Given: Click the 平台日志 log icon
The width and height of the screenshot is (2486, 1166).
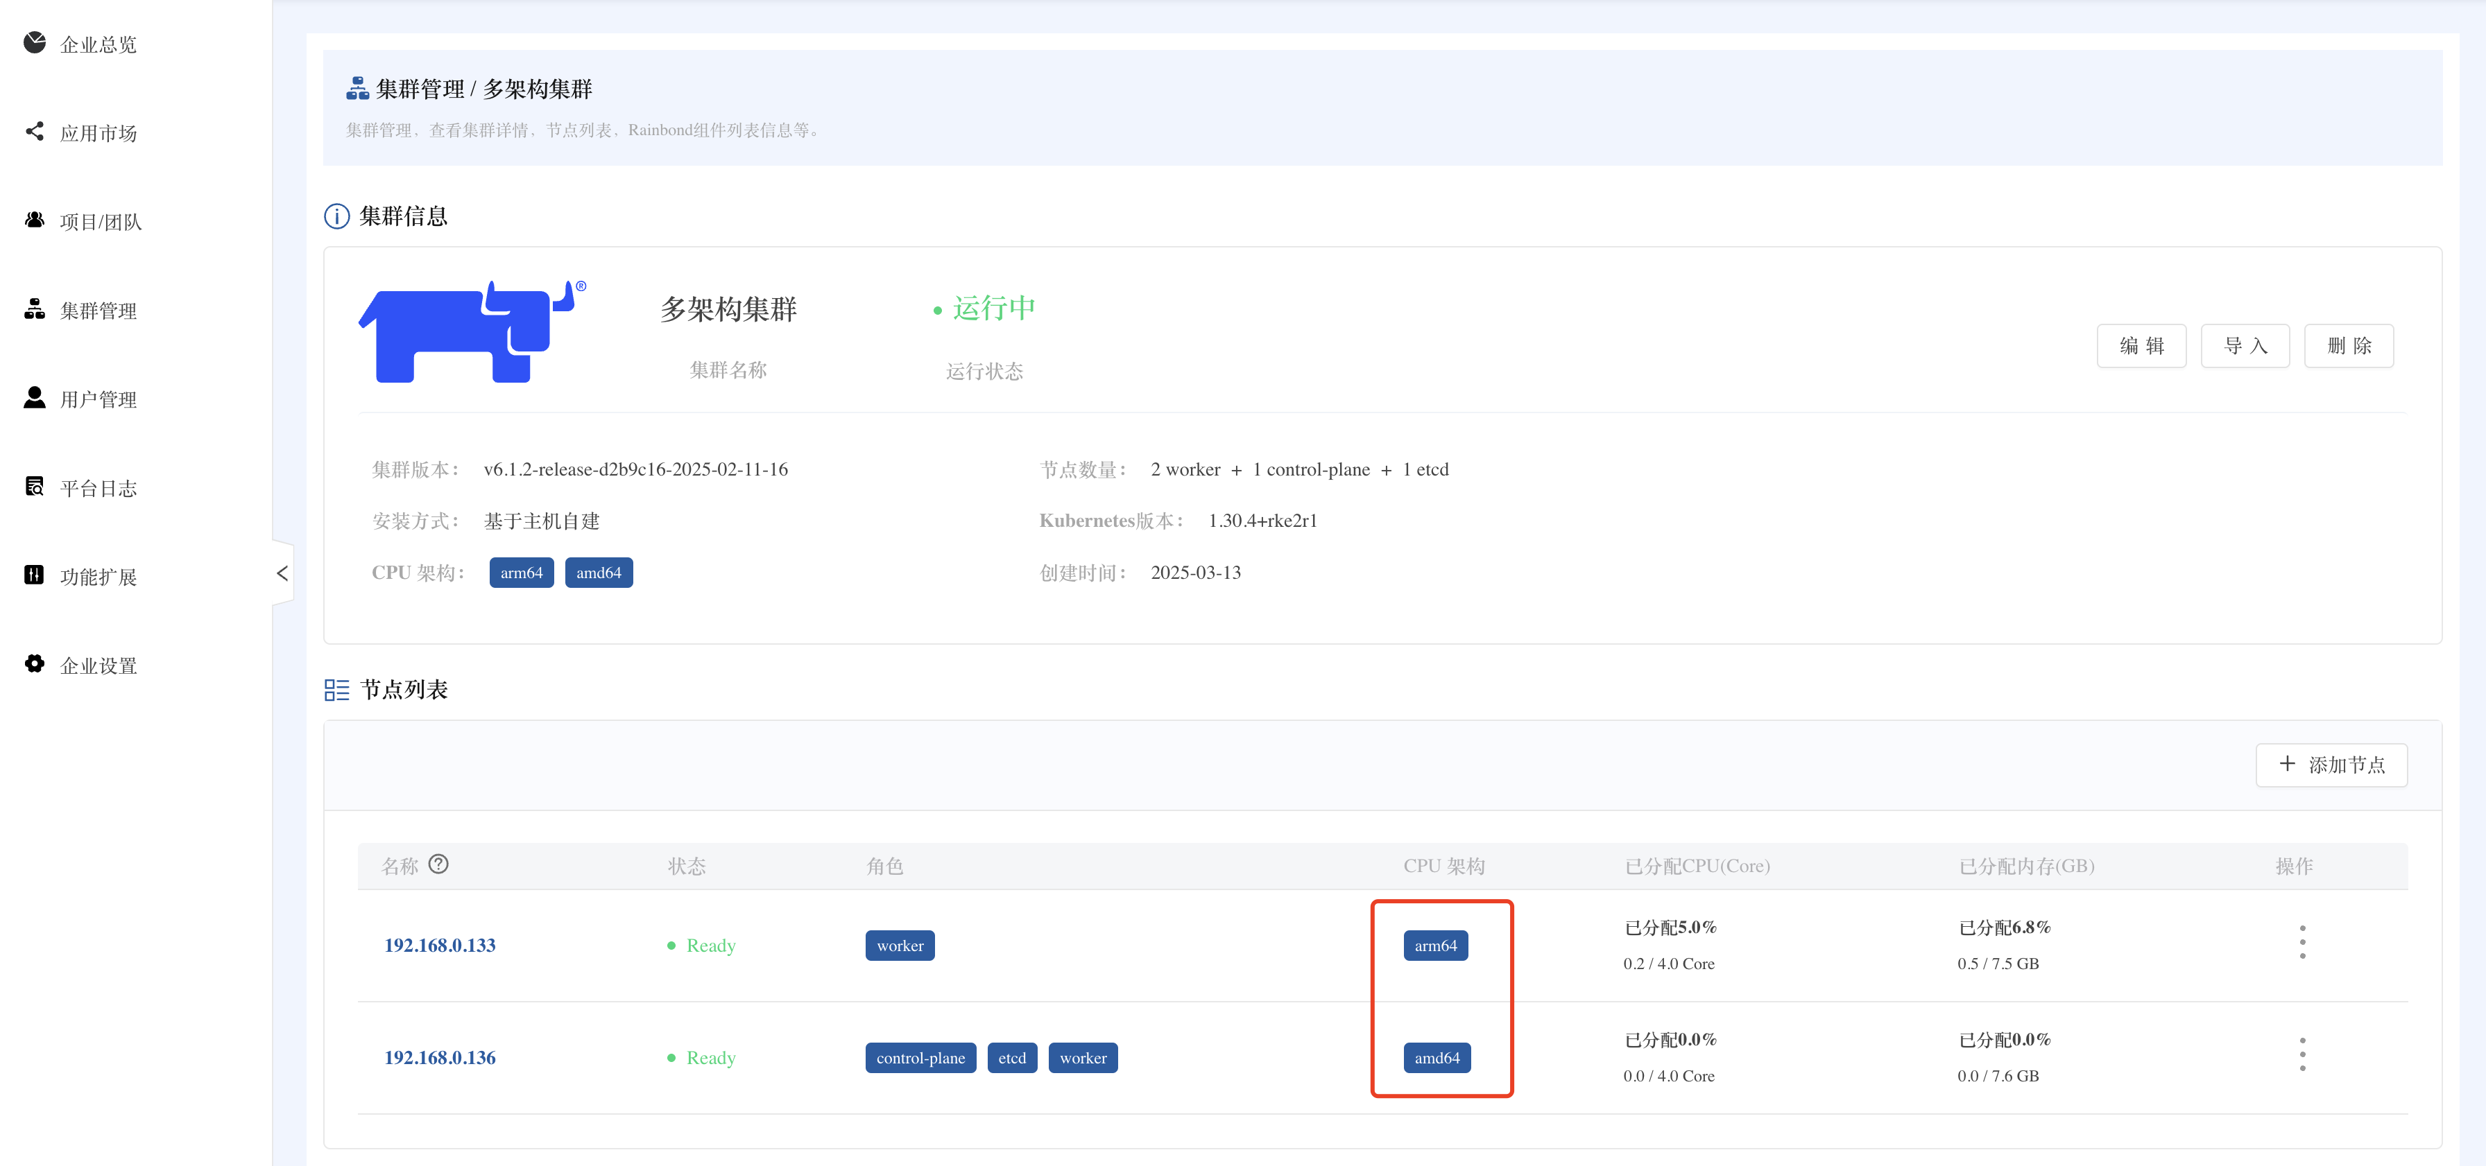Looking at the screenshot, I should click(35, 486).
